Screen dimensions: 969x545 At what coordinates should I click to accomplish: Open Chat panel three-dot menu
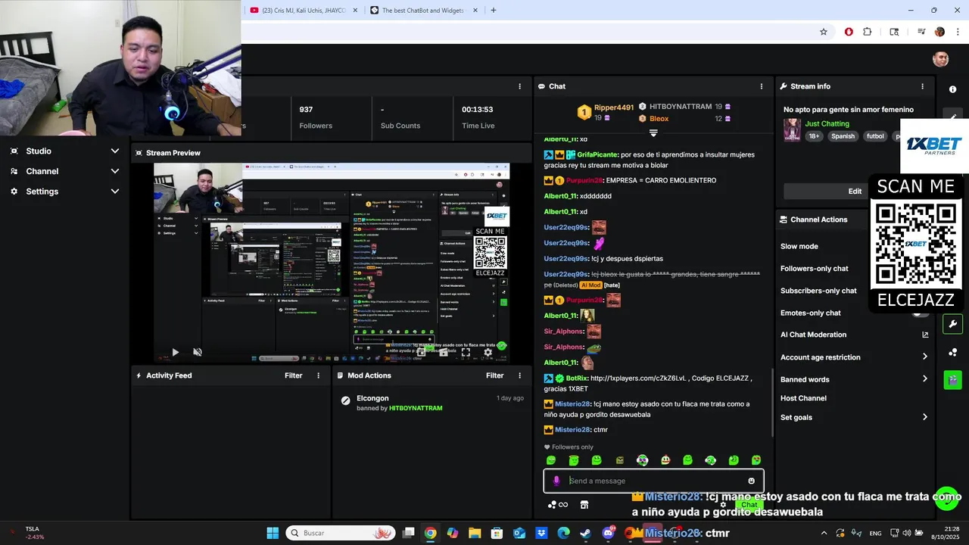pyautogui.click(x=762, y=86)
